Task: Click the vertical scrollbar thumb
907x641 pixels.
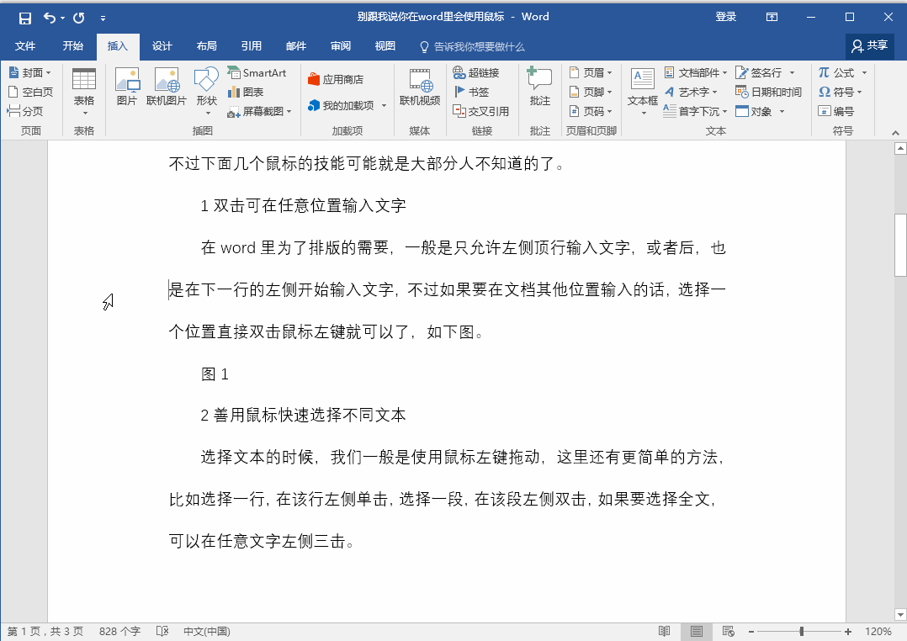Action: 900,246
